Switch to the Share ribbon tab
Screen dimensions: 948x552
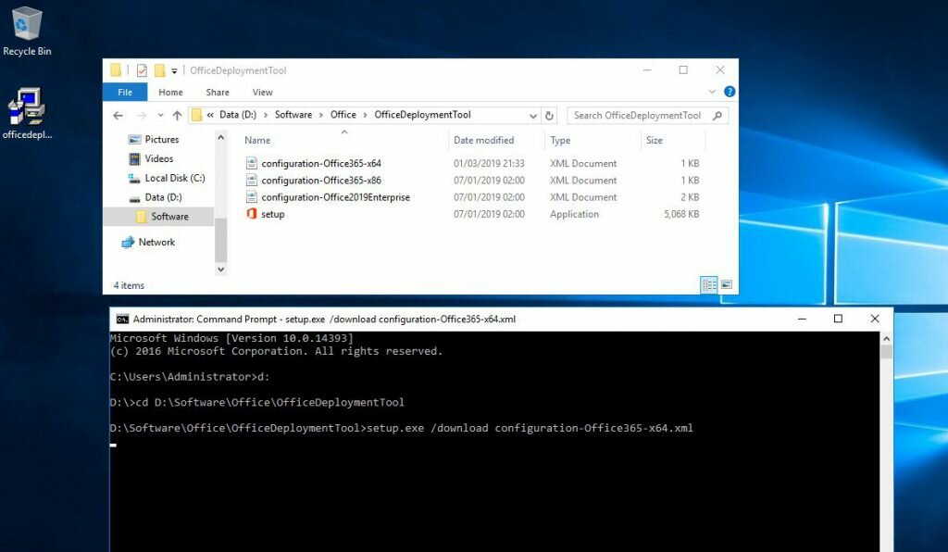[x=218, y=93]
